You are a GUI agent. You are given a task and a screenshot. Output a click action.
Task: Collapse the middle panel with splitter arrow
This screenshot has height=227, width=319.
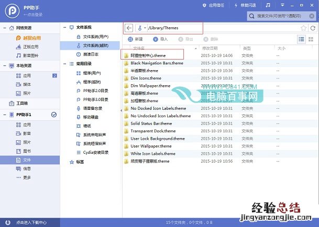tap(121, 110)
